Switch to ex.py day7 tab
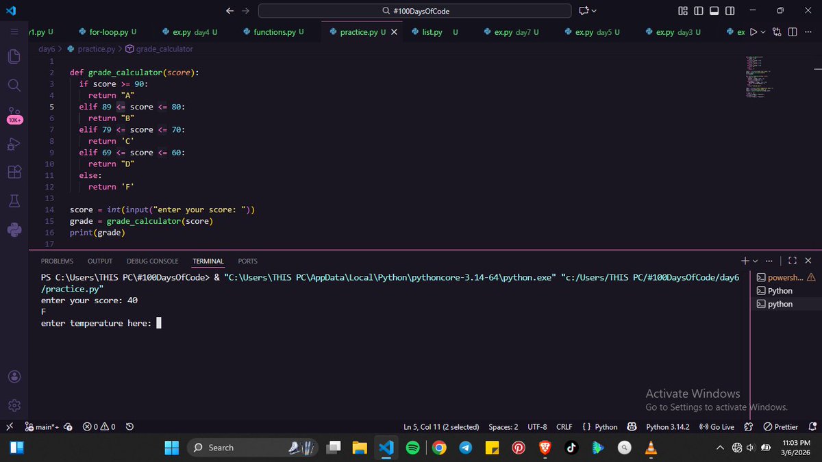 click(x=510, y=32)
